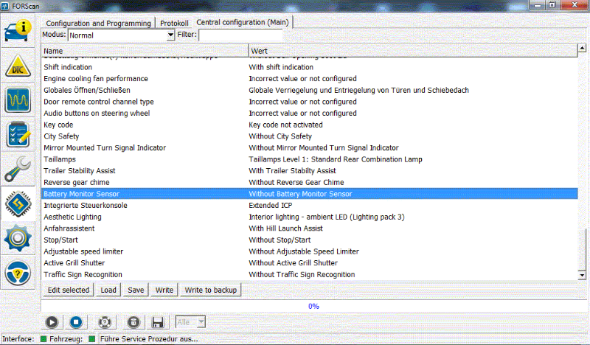This screenshot has height=345, width=590.
Task: Open the settings gear icon
Action: pyautogui.click(x=18, y=238)
